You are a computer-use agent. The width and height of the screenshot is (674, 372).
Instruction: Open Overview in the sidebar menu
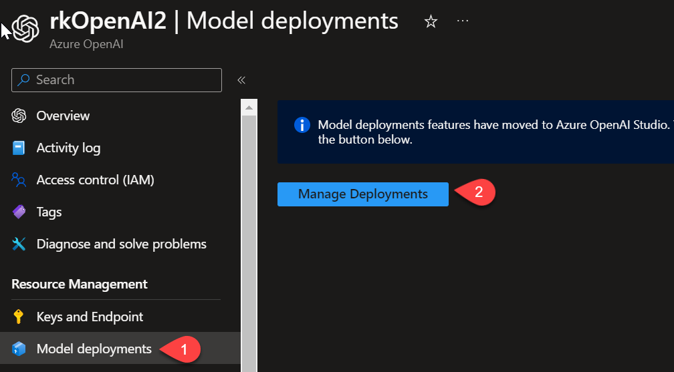click(x=63, y=116)
